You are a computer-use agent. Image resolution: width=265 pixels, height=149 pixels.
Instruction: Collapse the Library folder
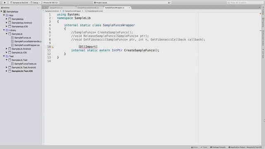coord(4,30)
